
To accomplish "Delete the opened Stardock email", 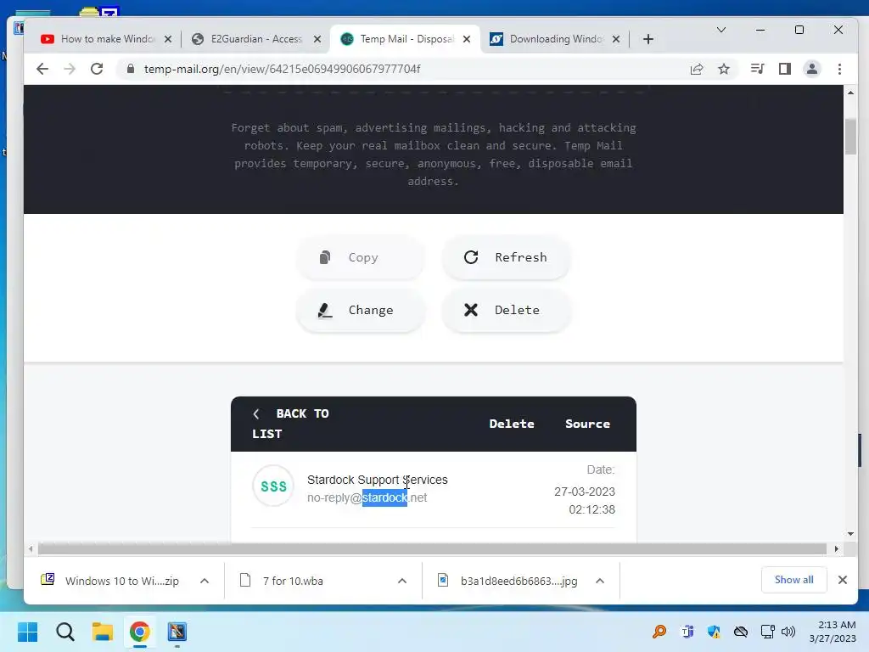I will pos(512,424).
